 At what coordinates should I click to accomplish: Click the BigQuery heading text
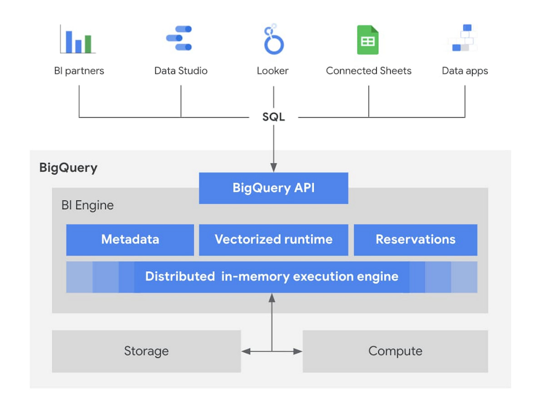68,168
